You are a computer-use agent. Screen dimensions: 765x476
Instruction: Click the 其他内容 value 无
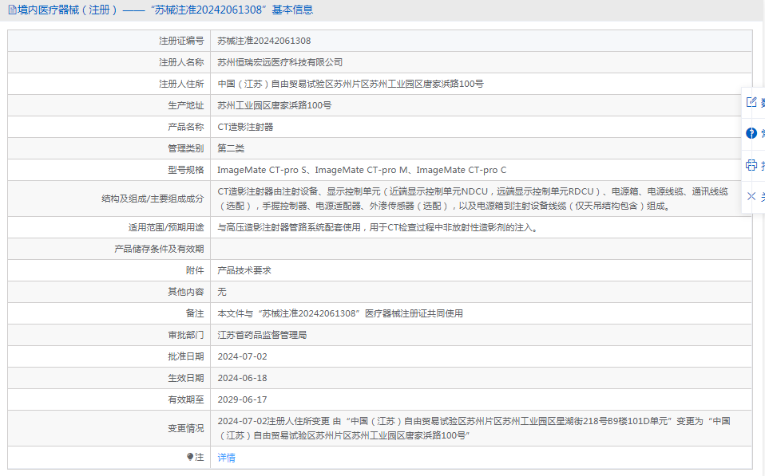click(222, 292)
